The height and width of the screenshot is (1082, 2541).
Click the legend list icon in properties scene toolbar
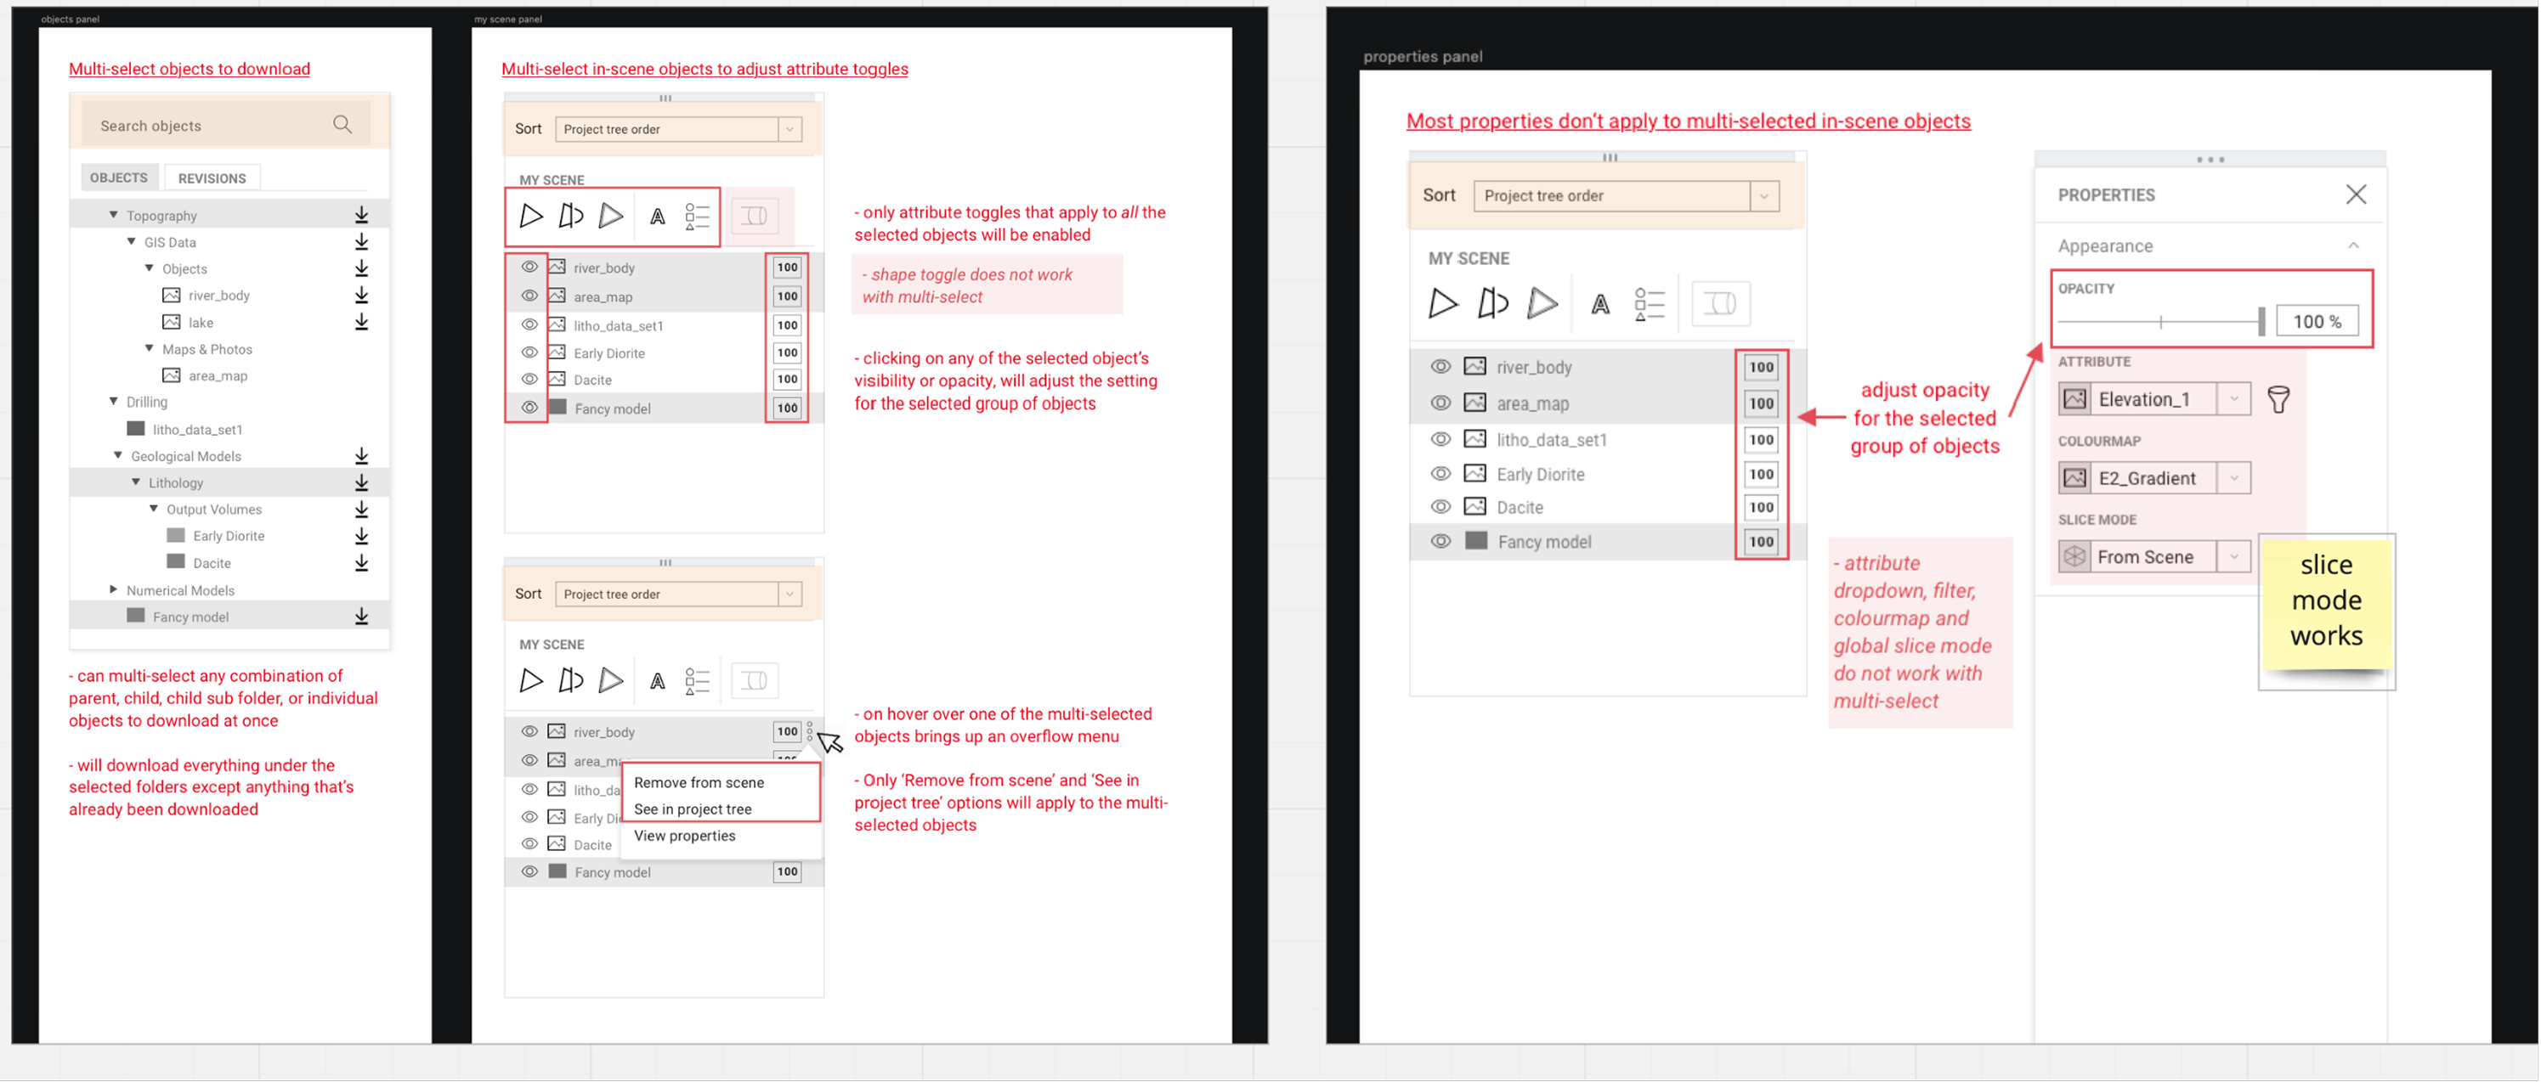pyautogui.click(x=1649, y=305)
